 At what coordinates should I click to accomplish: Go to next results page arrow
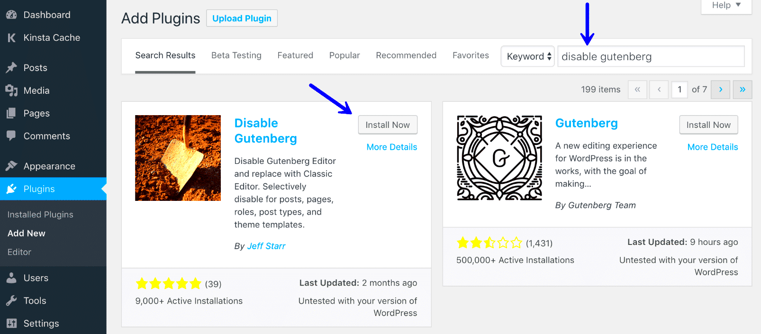pyautogui.click(x=721, y=90)
